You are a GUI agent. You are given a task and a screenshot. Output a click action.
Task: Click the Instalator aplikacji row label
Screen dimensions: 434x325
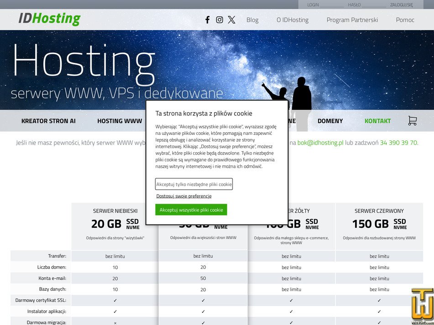(47, 311)
